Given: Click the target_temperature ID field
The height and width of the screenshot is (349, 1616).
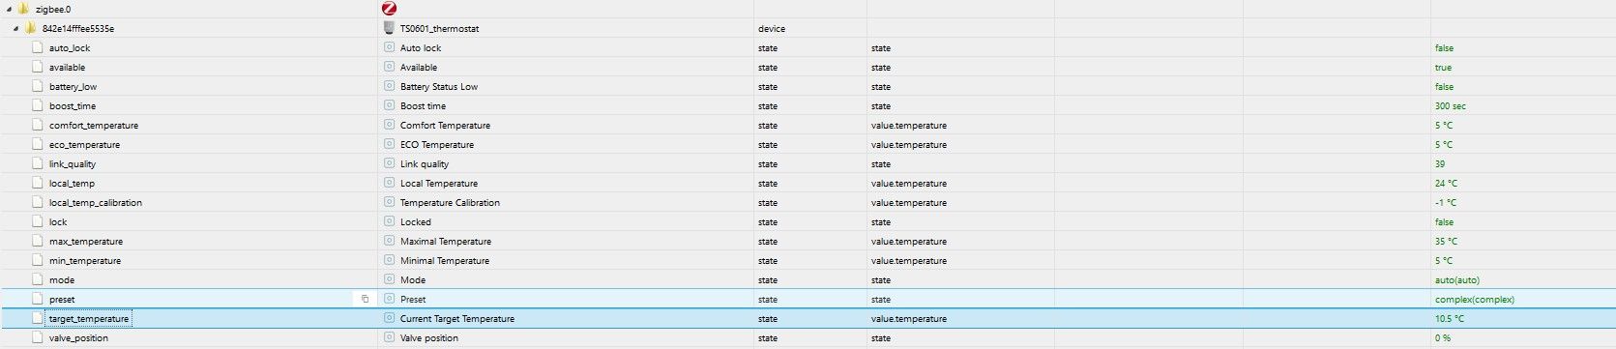Looking at the screenshot, I should [x=88, y=318].
